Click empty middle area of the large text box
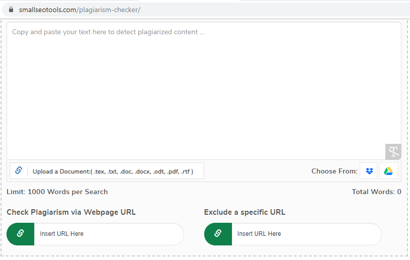 tap(204, 96)
